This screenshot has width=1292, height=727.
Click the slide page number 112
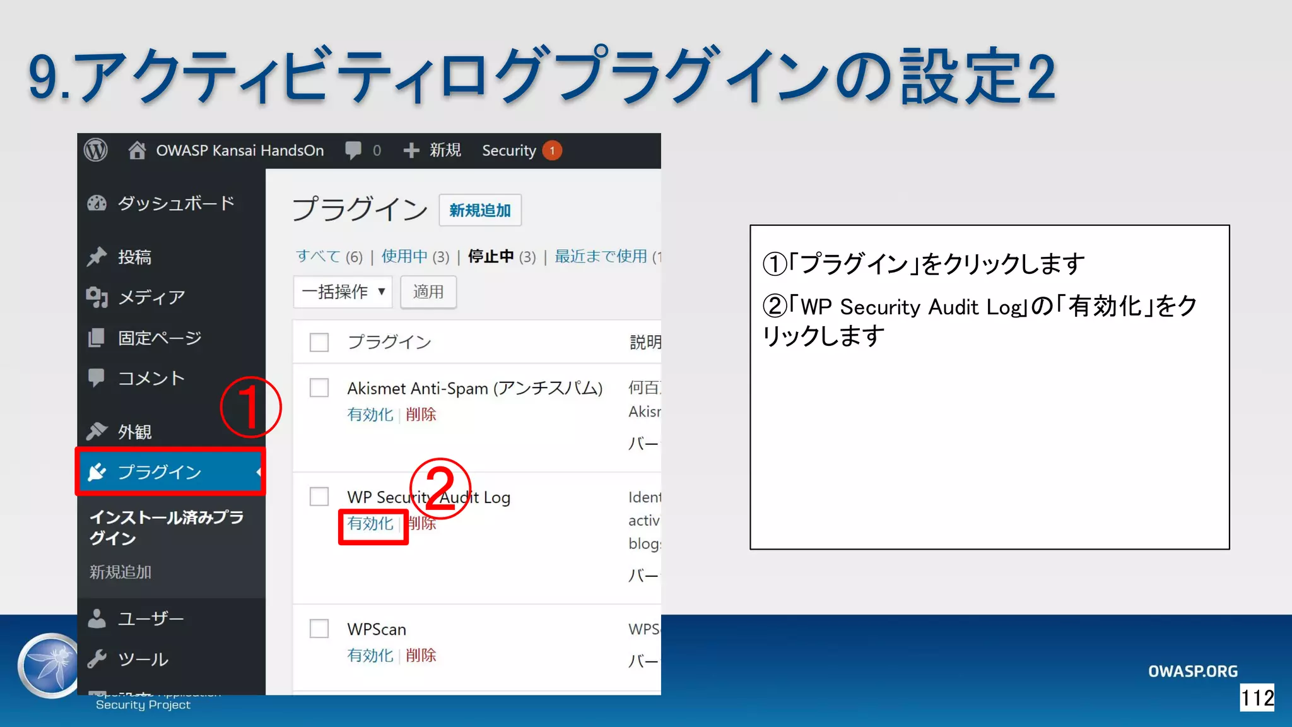click(x=1257, y=698)
